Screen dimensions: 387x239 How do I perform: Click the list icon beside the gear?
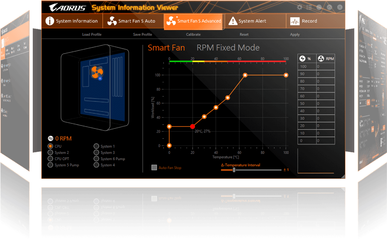pos(309,7)
